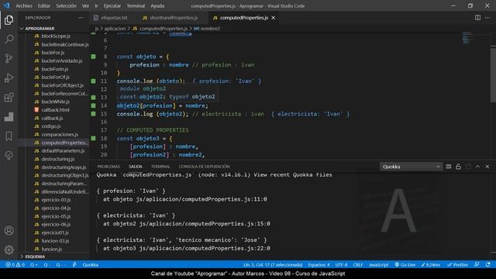
Task: Click the aplicacion breadcrumb segment
Action: tap(115, 29)
